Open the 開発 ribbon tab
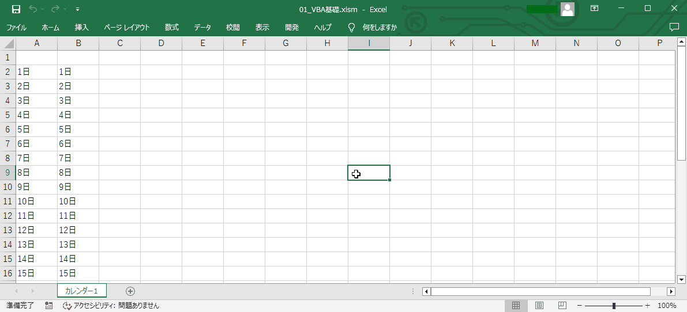Viewport: 687px width, 312px height. [x=292, y=28]
